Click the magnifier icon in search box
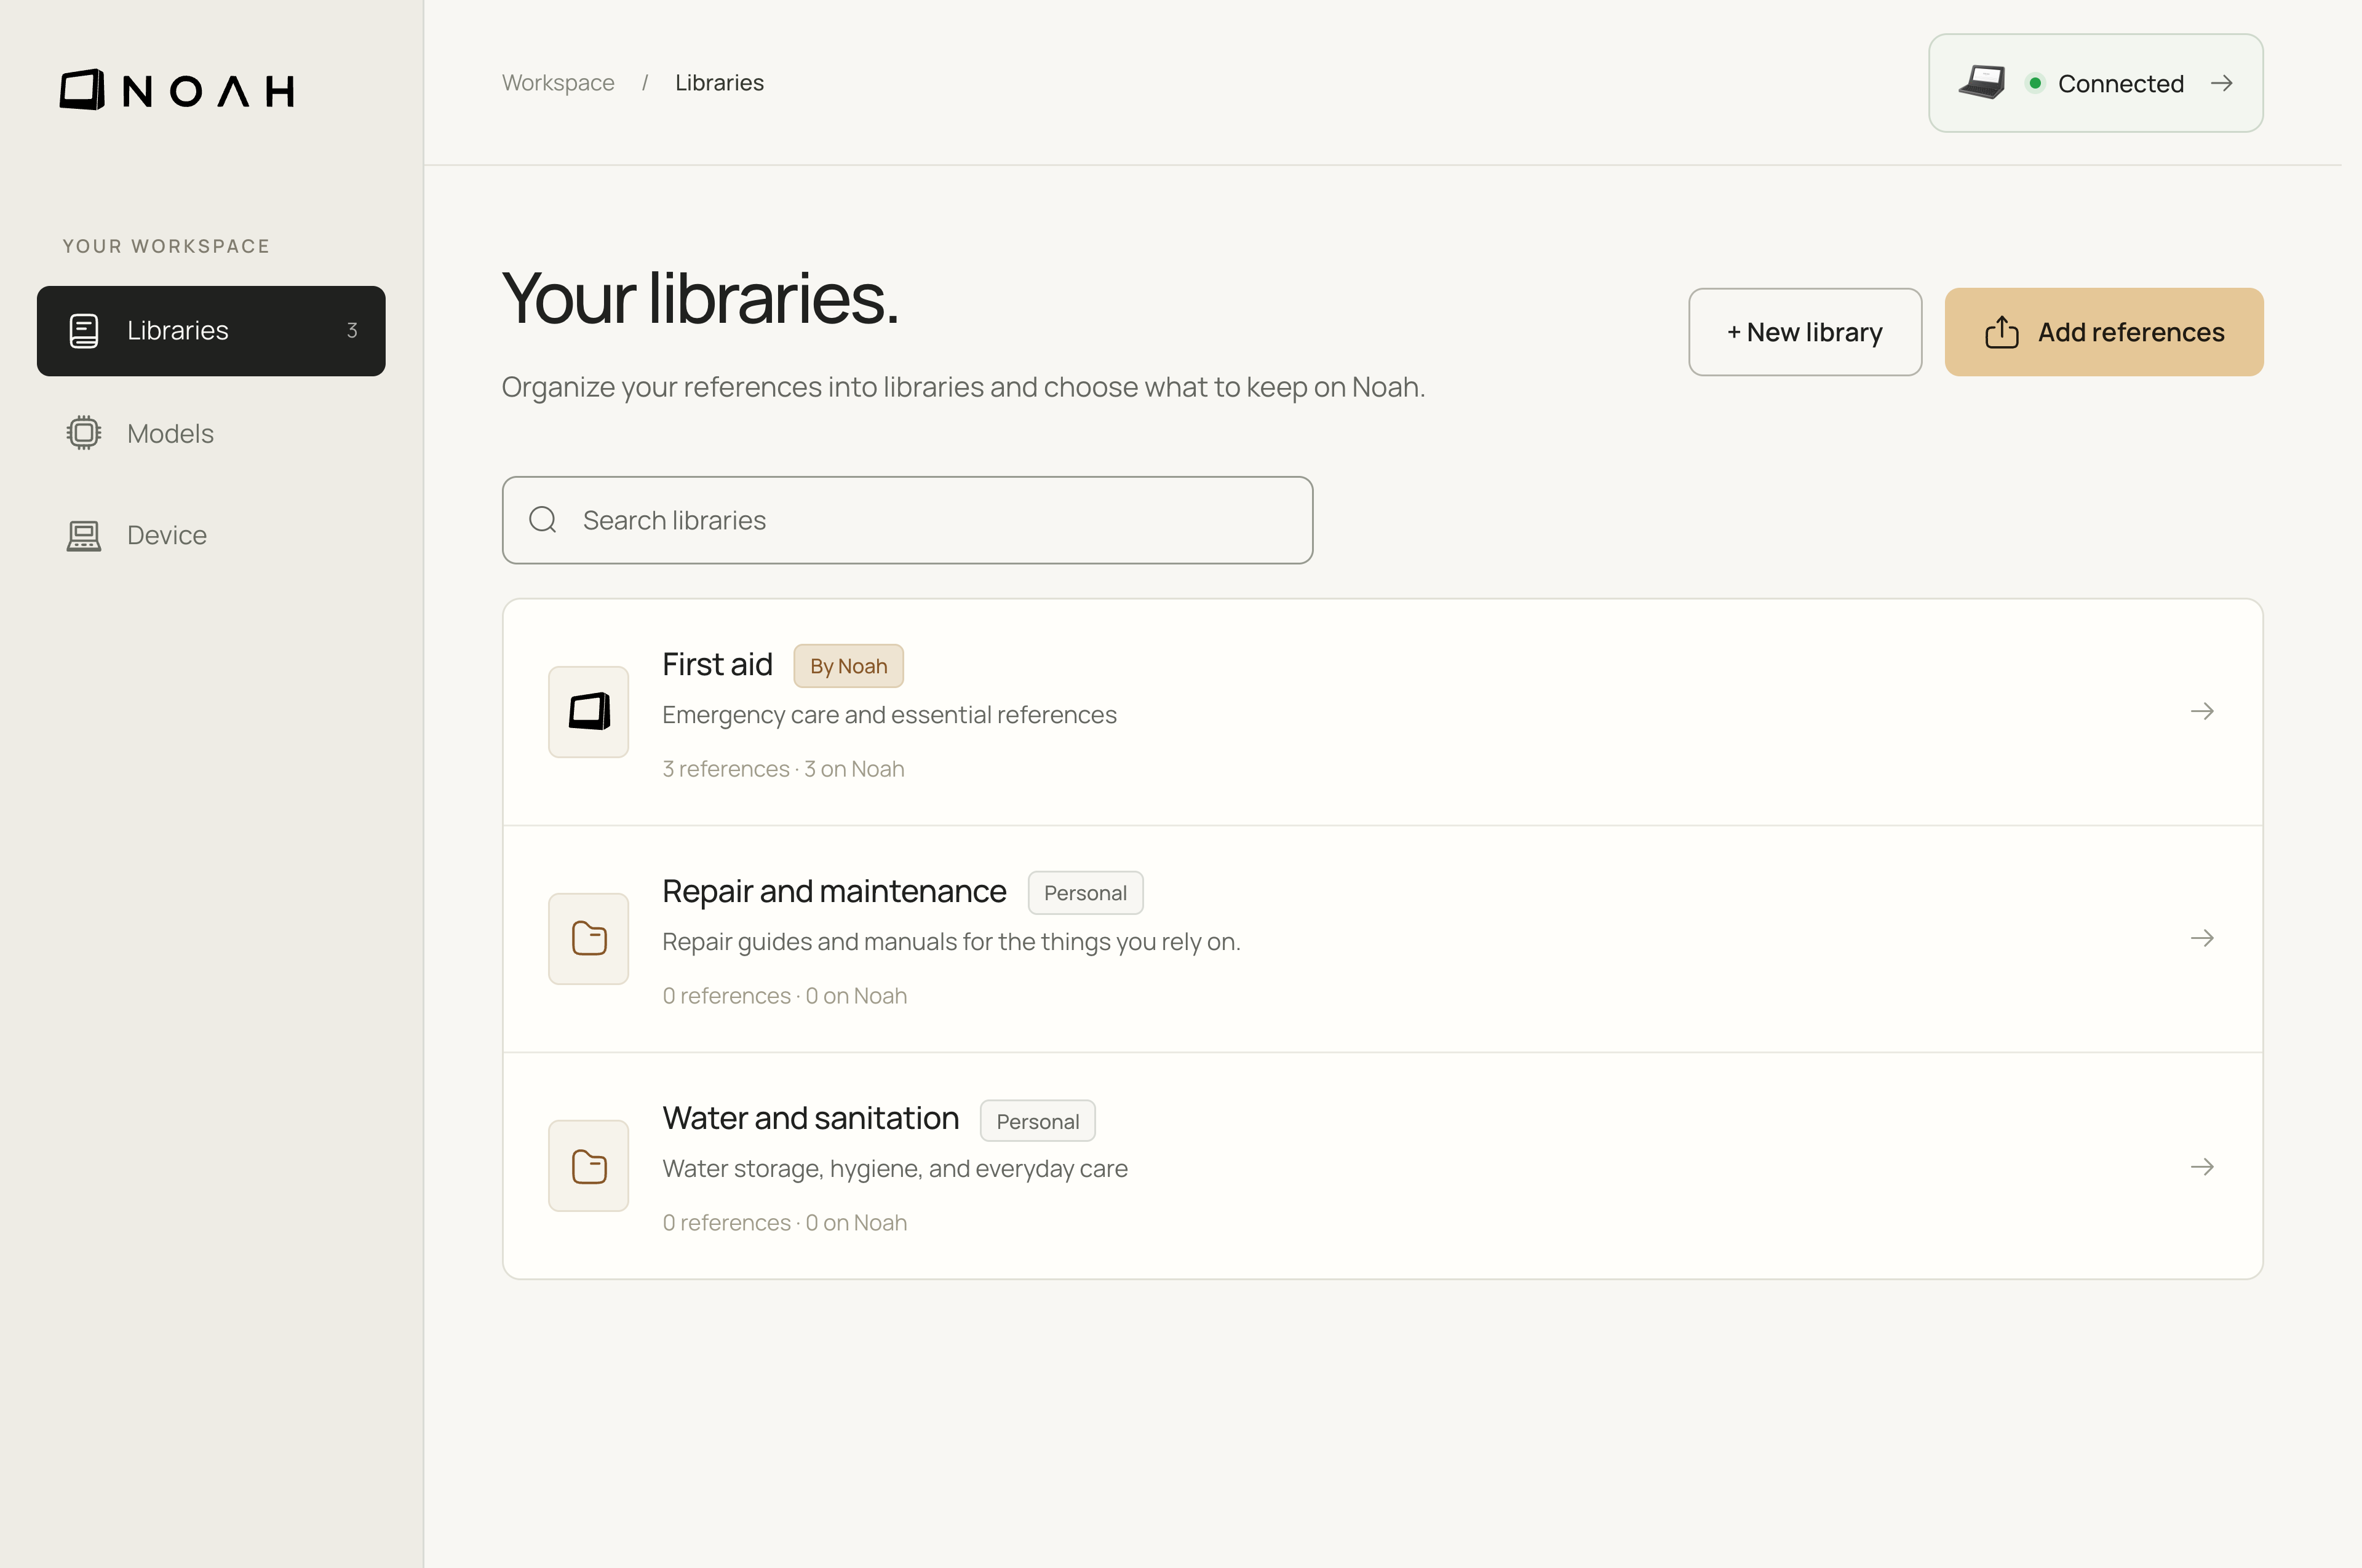The width and height of the screenshot is (2362, 1568). pyautogui.click(x=543, y=520)
